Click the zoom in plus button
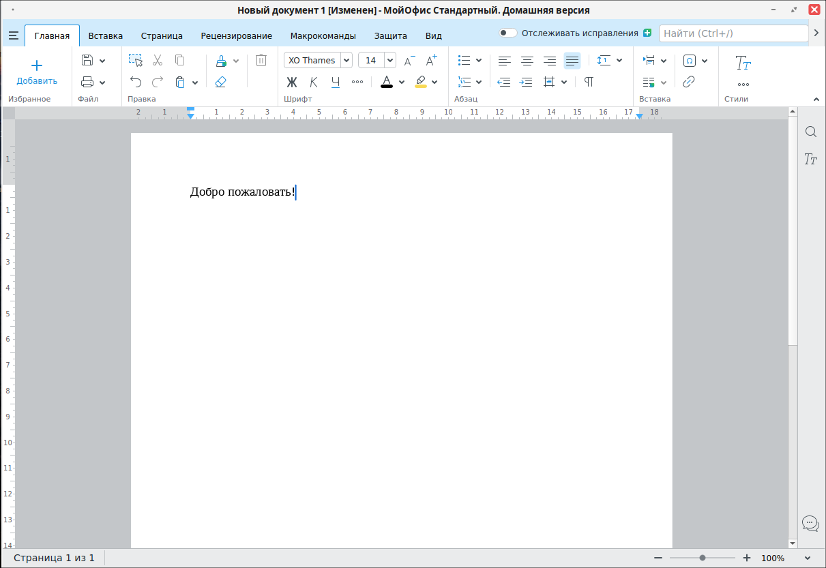Screen dimensions: 826x568 pyautogui.click(x=747, y=558)
